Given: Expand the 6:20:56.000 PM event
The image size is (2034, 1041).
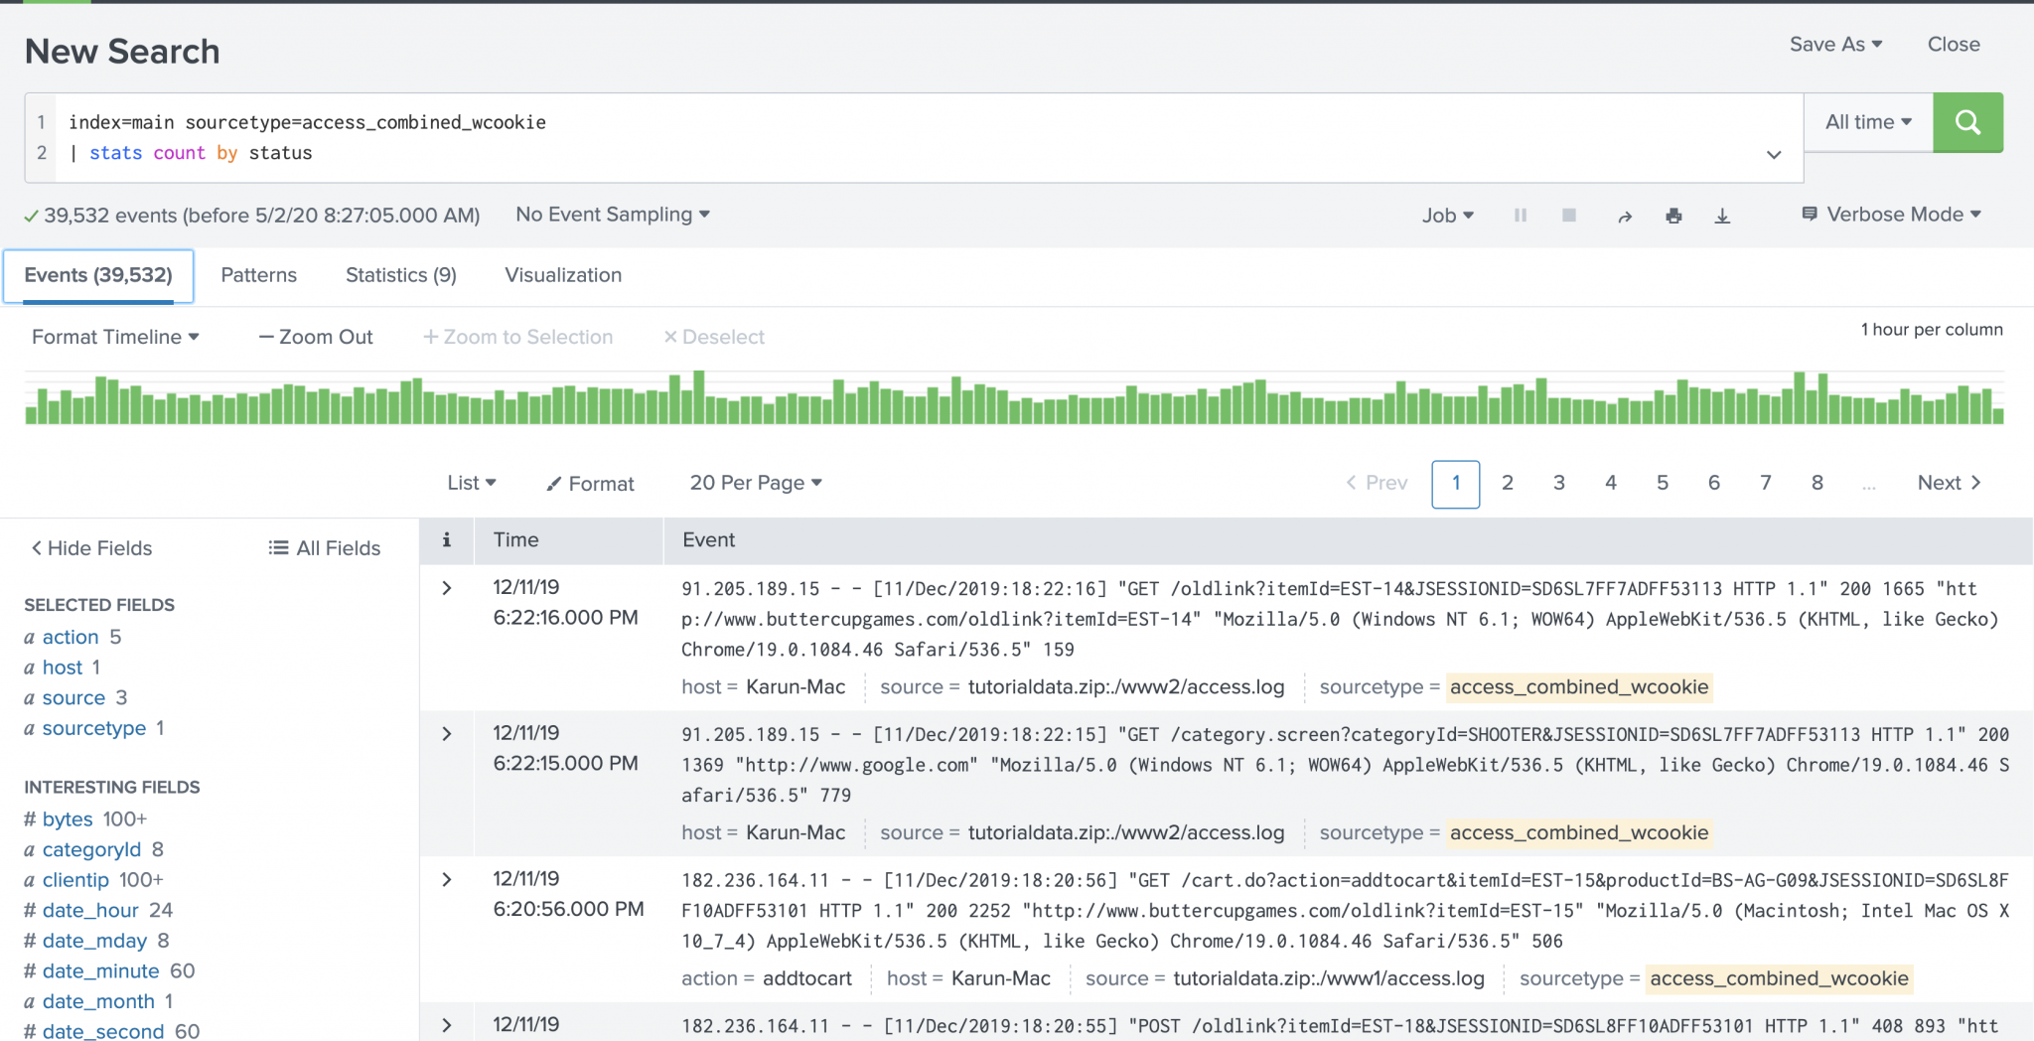Looking at the screenshot, I should (x=447, y=880).
